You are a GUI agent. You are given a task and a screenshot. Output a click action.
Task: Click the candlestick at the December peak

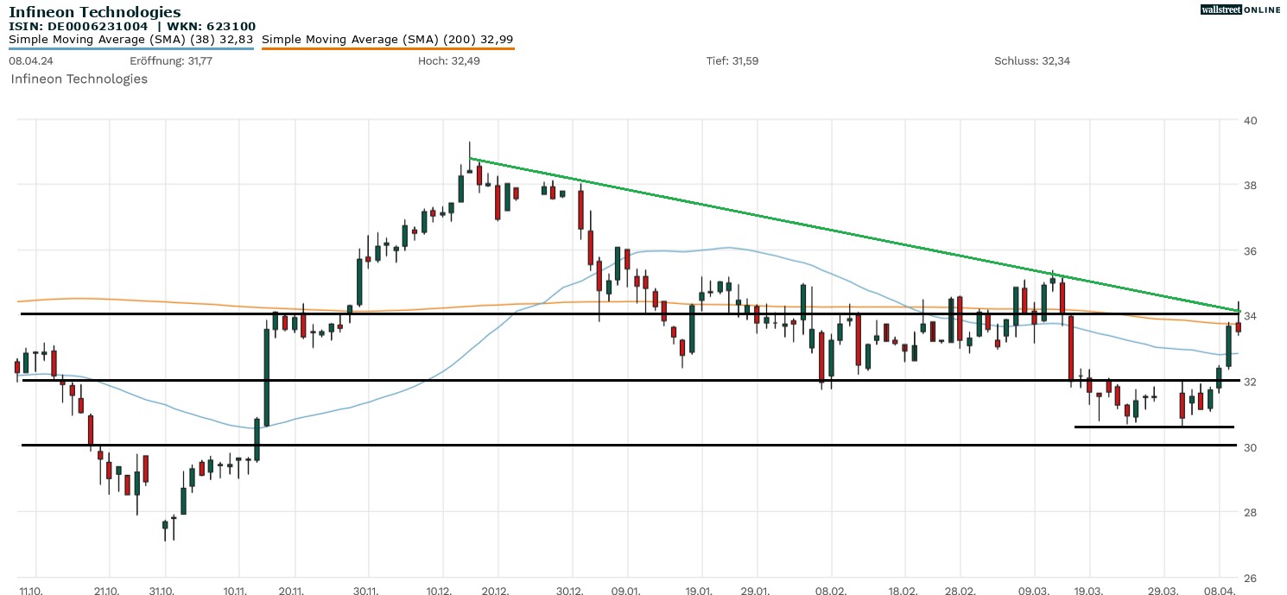coord(469,164)
